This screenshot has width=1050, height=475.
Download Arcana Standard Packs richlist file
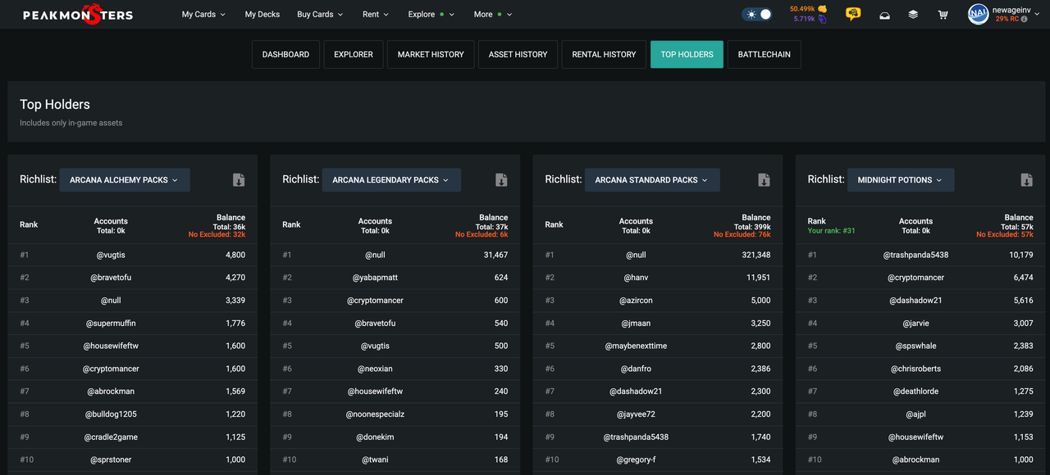764,180
